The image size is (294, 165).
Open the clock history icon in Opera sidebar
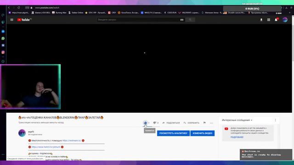(3, 61)
